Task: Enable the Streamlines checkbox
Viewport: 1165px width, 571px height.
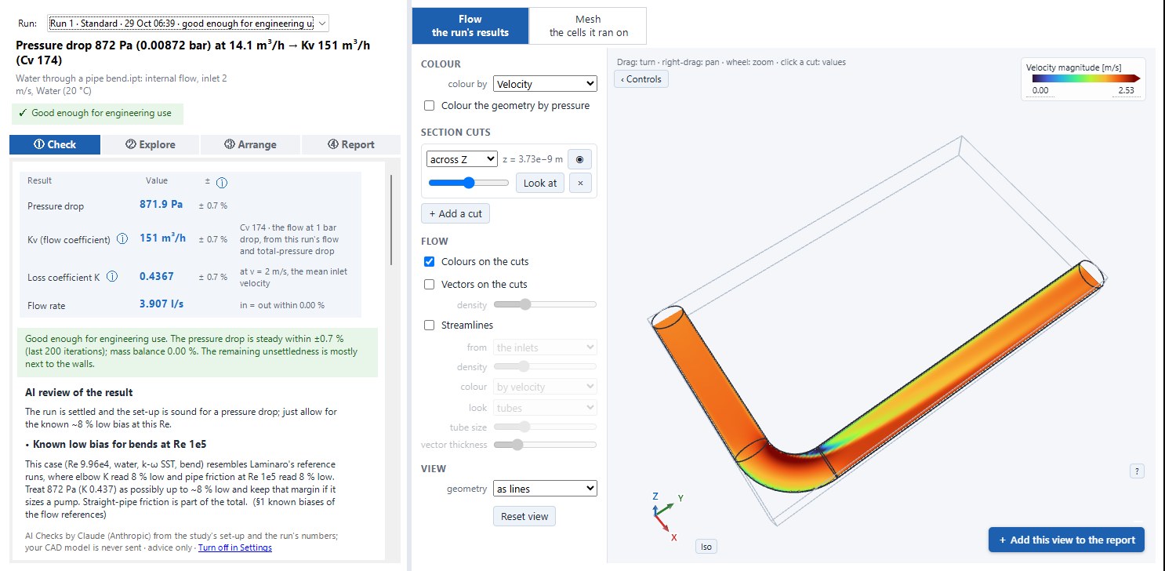Action: click(x=429, y=325)
